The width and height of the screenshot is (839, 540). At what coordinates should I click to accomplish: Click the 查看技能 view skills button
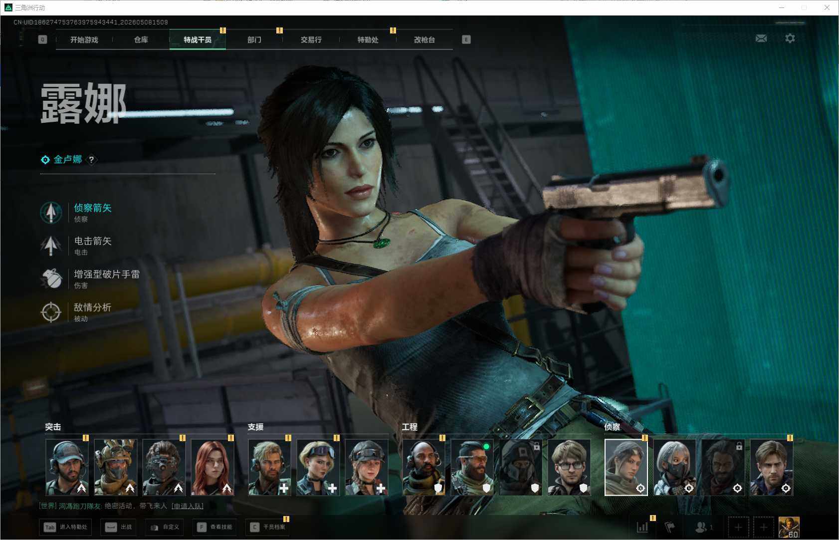pyautogui.click(x=215, y=527)
